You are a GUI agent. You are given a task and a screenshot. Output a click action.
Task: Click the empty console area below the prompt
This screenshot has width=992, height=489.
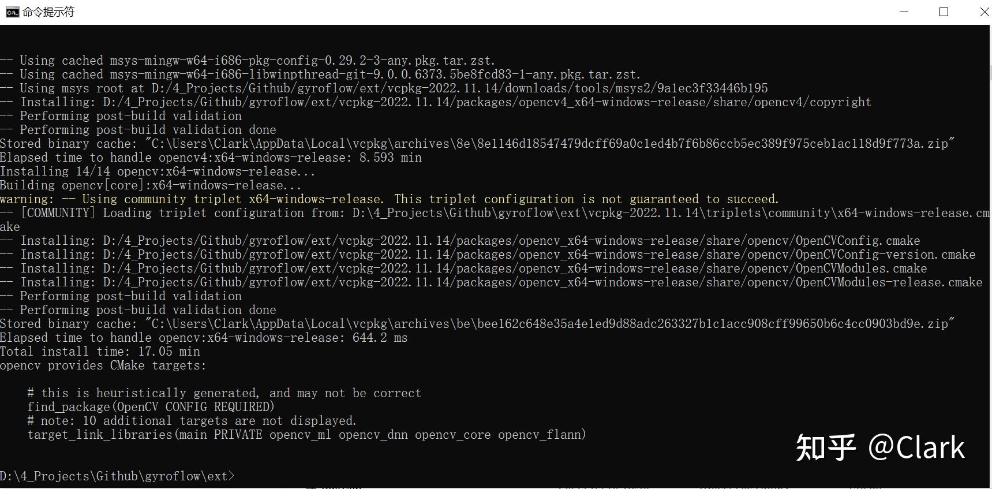(404, 485)
